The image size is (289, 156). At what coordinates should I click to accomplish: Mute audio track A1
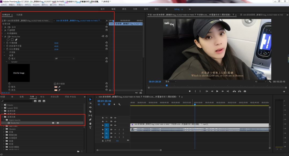click(x=115, y=130)
